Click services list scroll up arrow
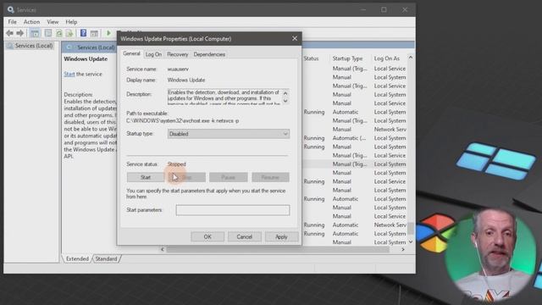542x305 pixels. (411, 58)
